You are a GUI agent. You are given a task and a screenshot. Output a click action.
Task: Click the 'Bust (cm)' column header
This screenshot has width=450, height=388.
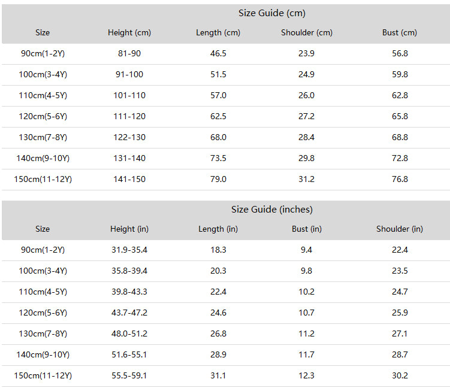coord(400,32)
